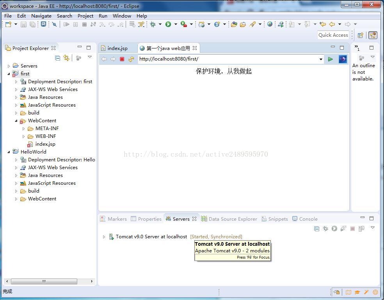Click the Eclipse logo browser icon
This screenshot has height=300, width=384.
(x=343, y=59)
